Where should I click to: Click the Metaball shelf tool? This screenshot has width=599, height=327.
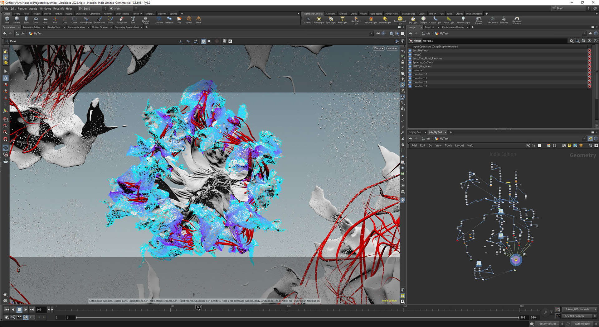tap(169, 20)
